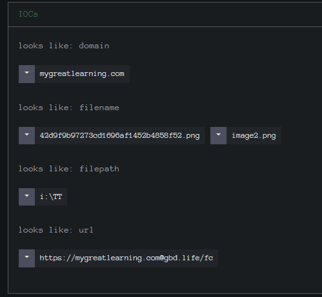
Task: Click the "looks like: url" heading
Action: [x=56, y=230]
